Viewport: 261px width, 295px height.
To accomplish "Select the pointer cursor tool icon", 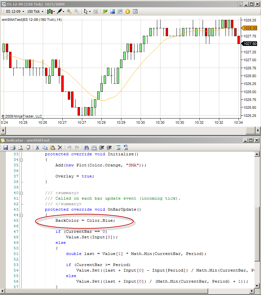I will tap(86, 11).
